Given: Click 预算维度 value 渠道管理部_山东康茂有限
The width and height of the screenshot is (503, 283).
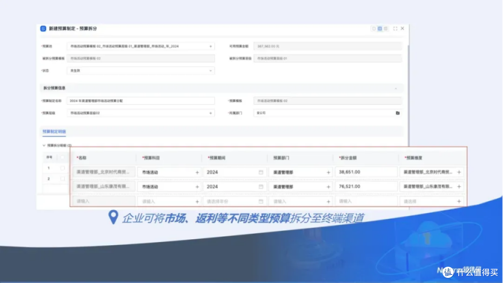Looking at the screenshot, I should 428,187.
